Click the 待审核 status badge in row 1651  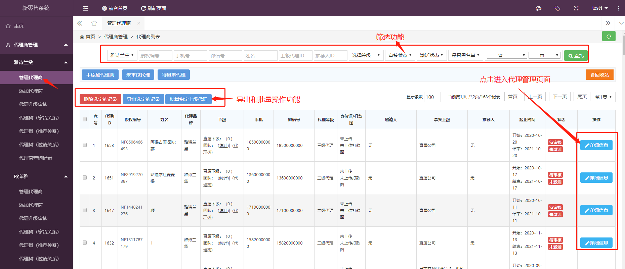[555, 175]
